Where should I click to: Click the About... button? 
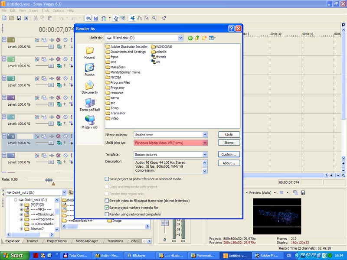(x=229, y=163)
